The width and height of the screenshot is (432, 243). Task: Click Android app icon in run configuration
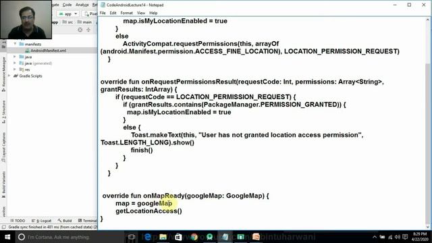61,13
